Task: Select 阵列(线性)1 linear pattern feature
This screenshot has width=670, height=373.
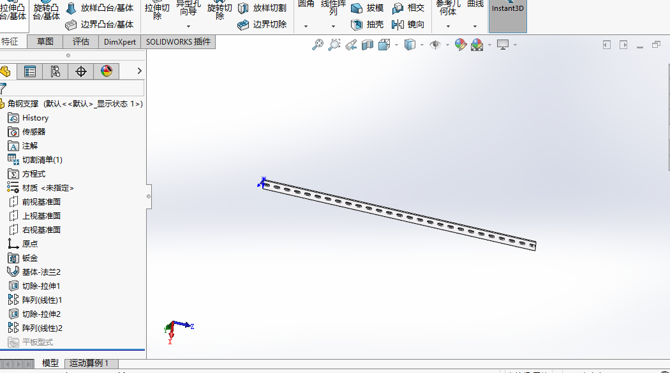Action: [x=35, y=300]
